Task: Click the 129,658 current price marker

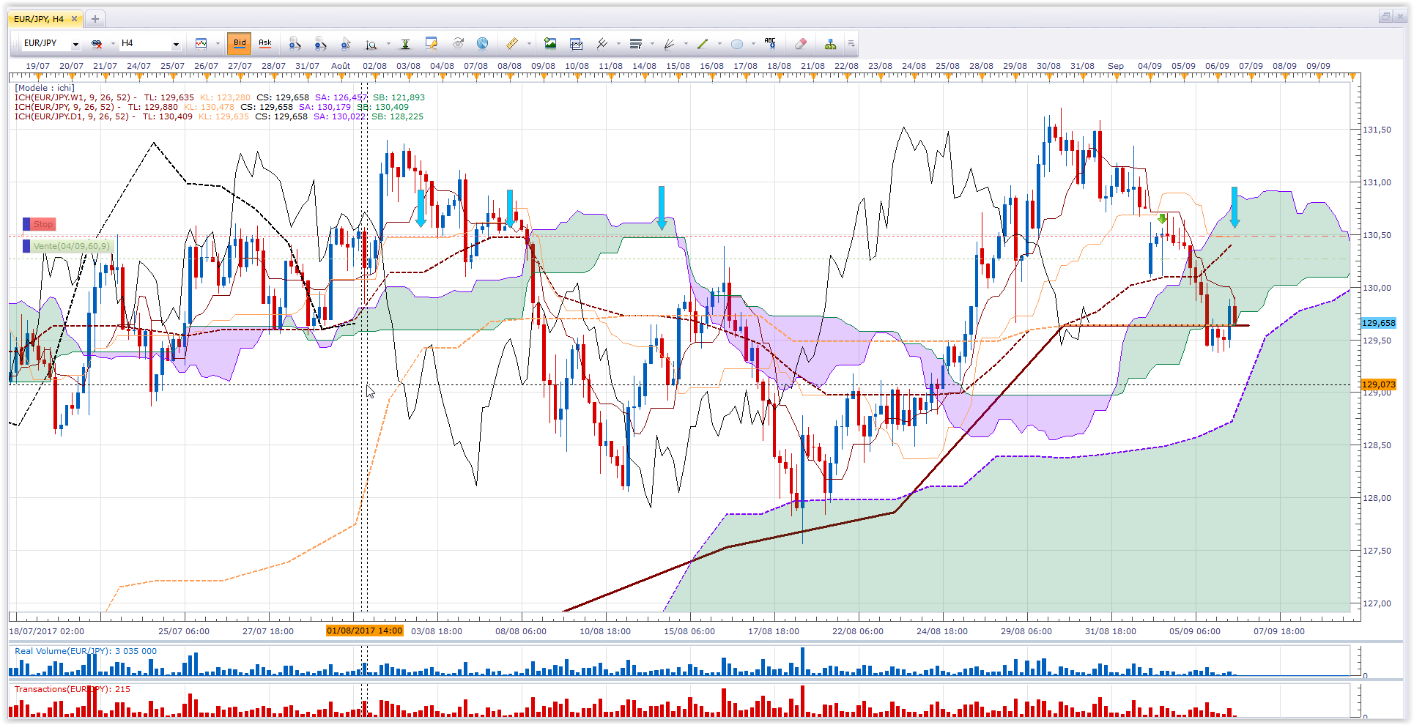Action: 1378,323
